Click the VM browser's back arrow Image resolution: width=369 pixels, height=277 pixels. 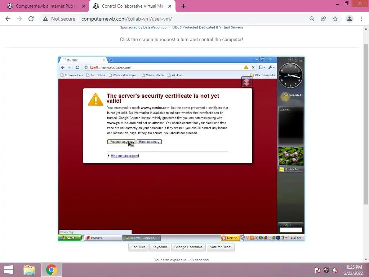coord(63,67)
